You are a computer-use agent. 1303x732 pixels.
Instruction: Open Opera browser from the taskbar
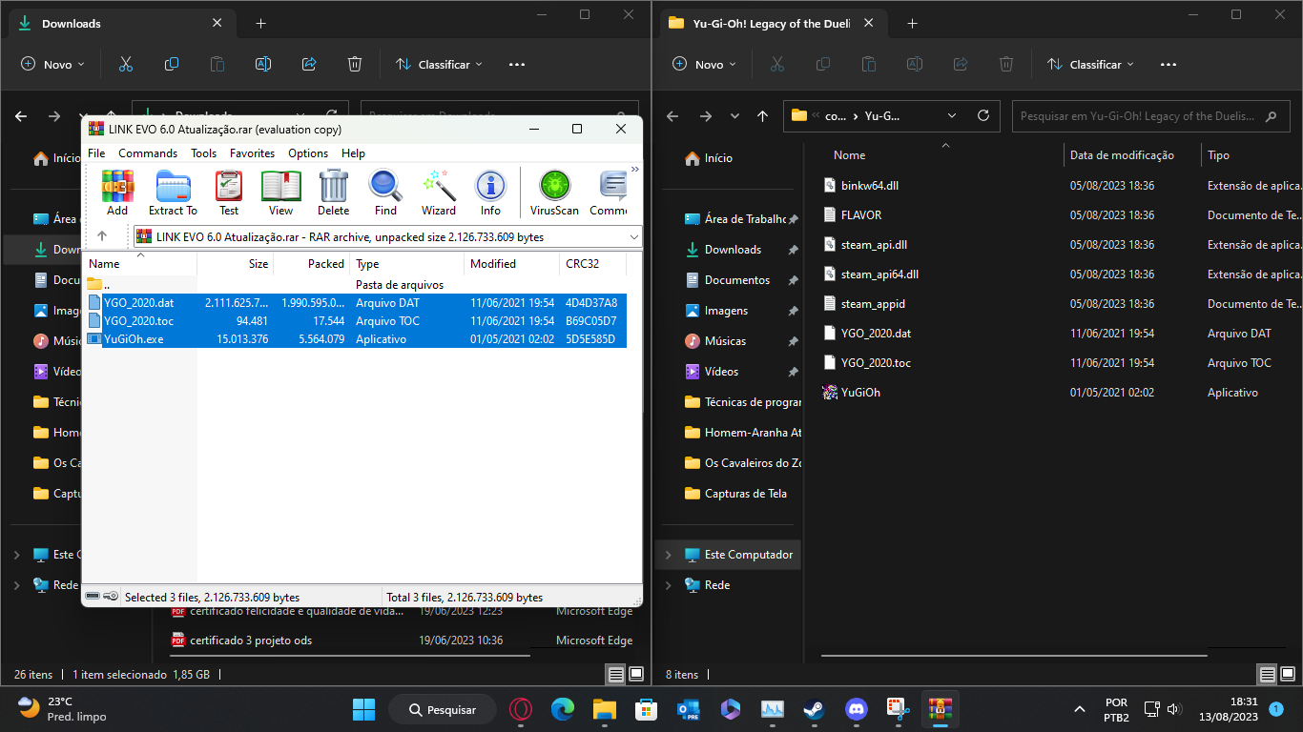(x=520, y=710)
